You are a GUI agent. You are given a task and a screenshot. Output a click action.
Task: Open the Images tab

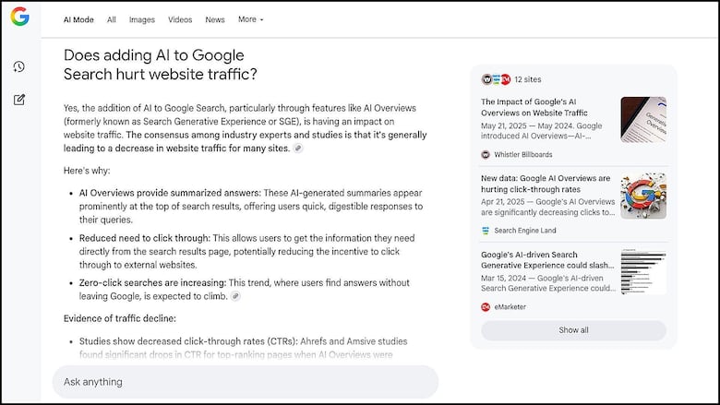pyautogui.click(x=142, y=19)
